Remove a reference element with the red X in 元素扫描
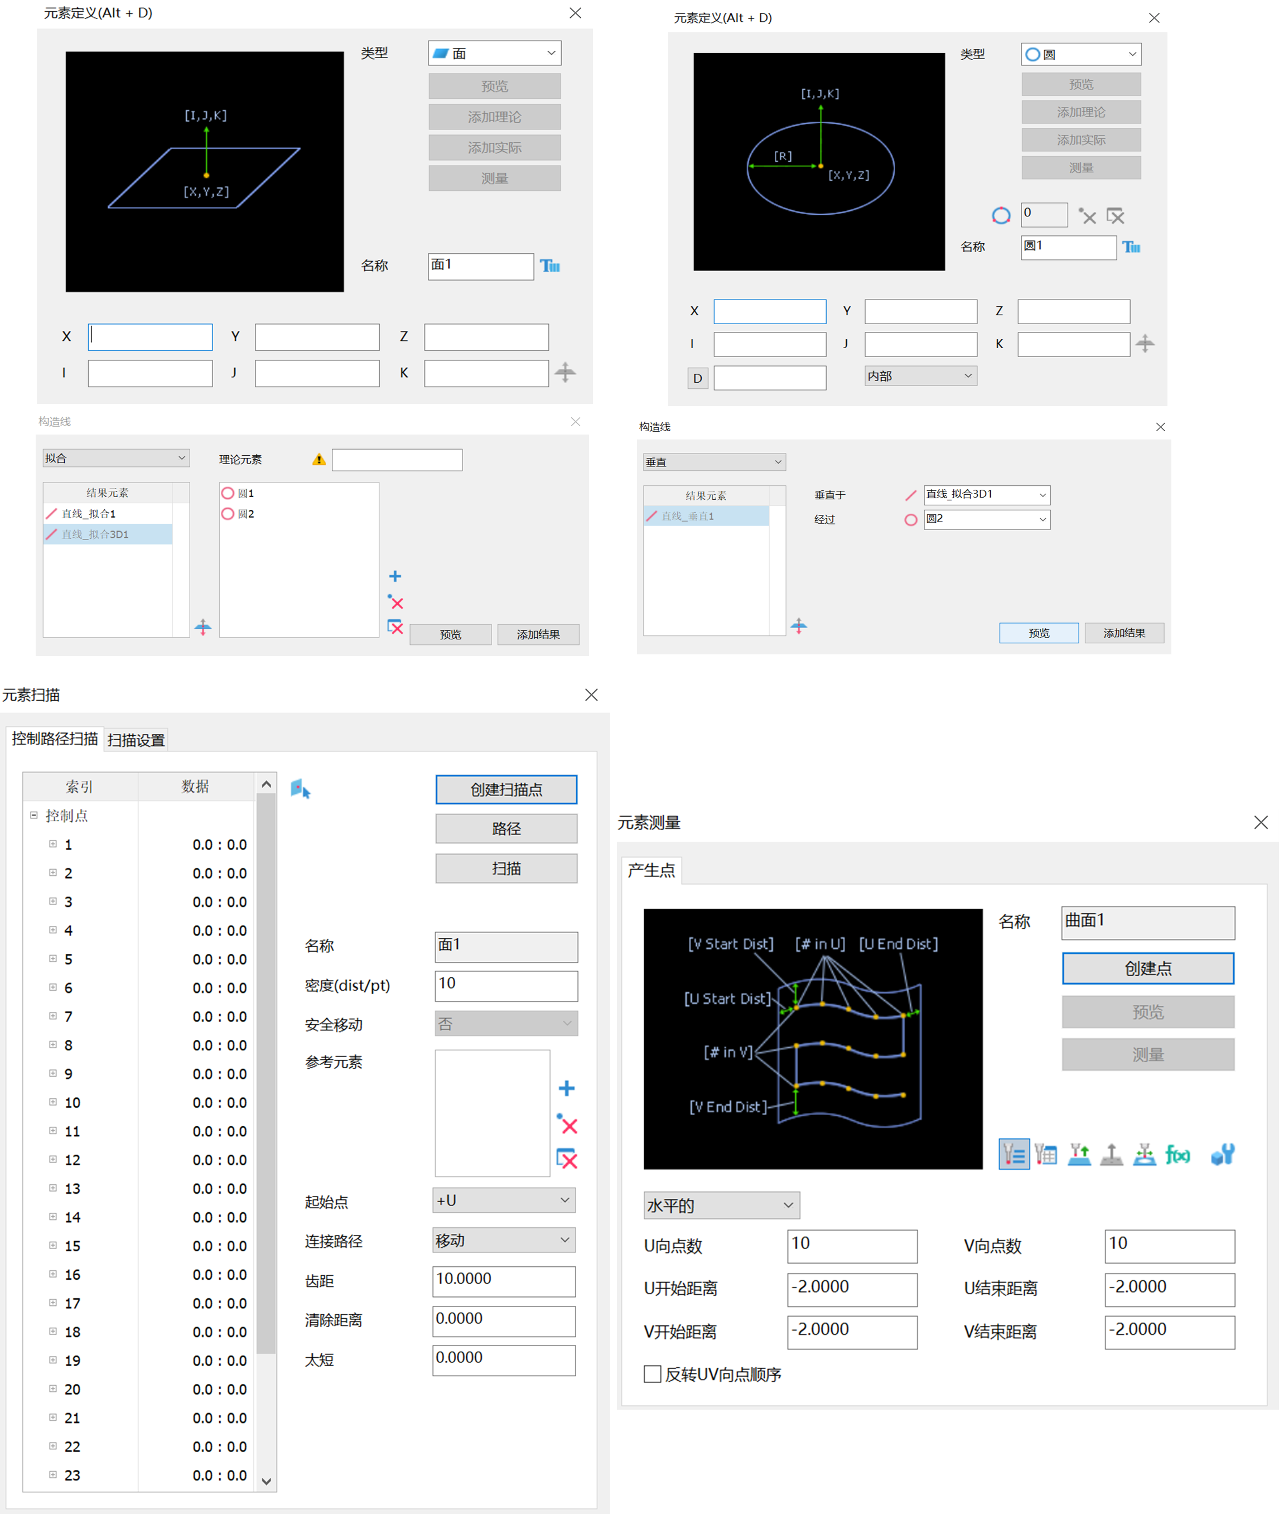Screen dimensions: 1279x1514 pos(567,1125)
